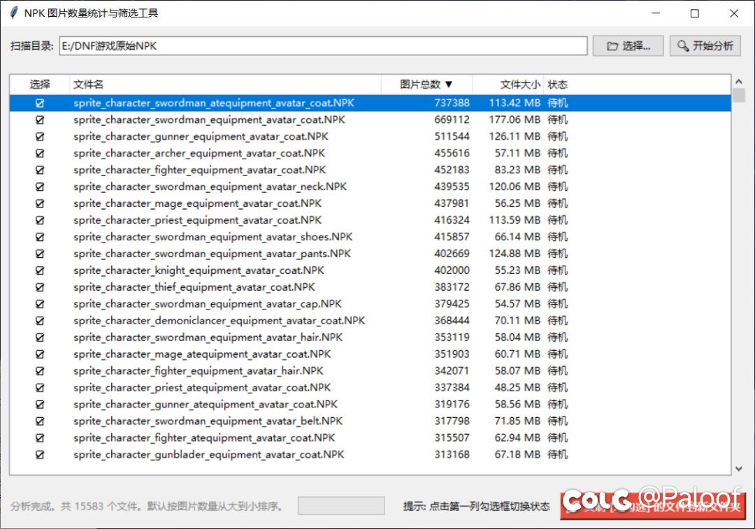
Task: Click the folder icon on the 选择 button
Action: coord(612,46)
